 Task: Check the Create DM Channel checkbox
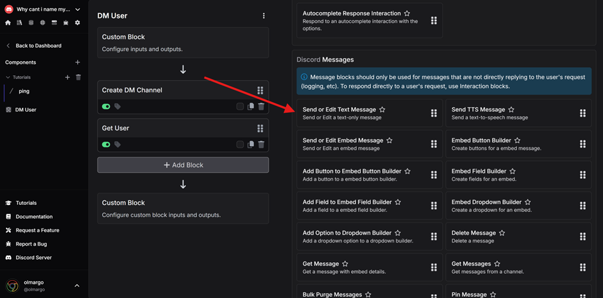[240, 107]
